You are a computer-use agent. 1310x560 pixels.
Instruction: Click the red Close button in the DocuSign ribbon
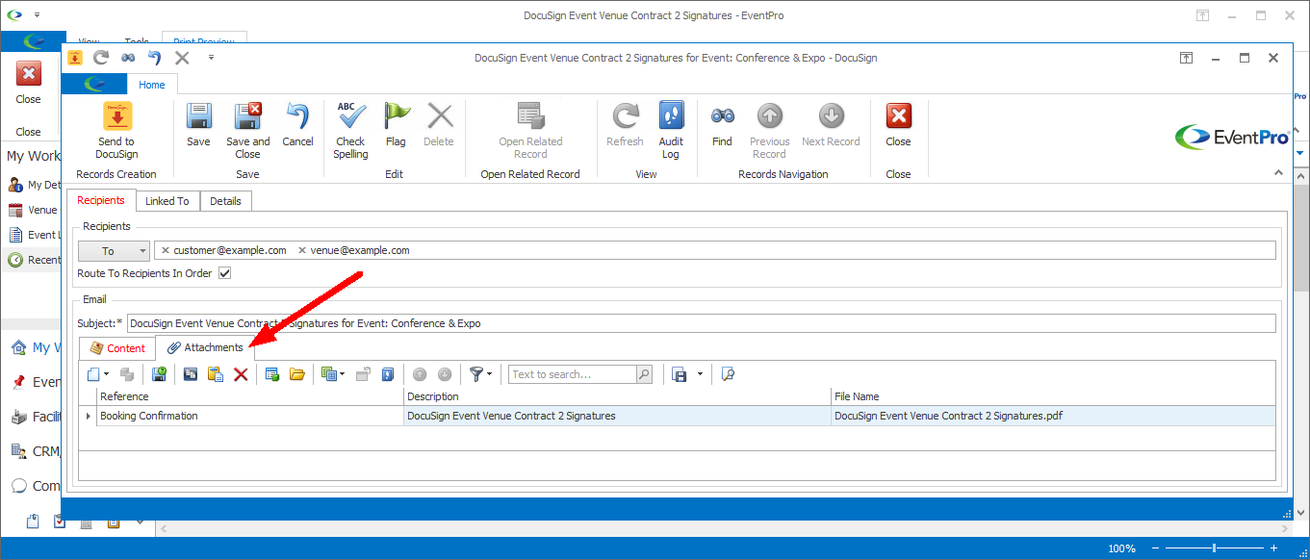[898, 125]
